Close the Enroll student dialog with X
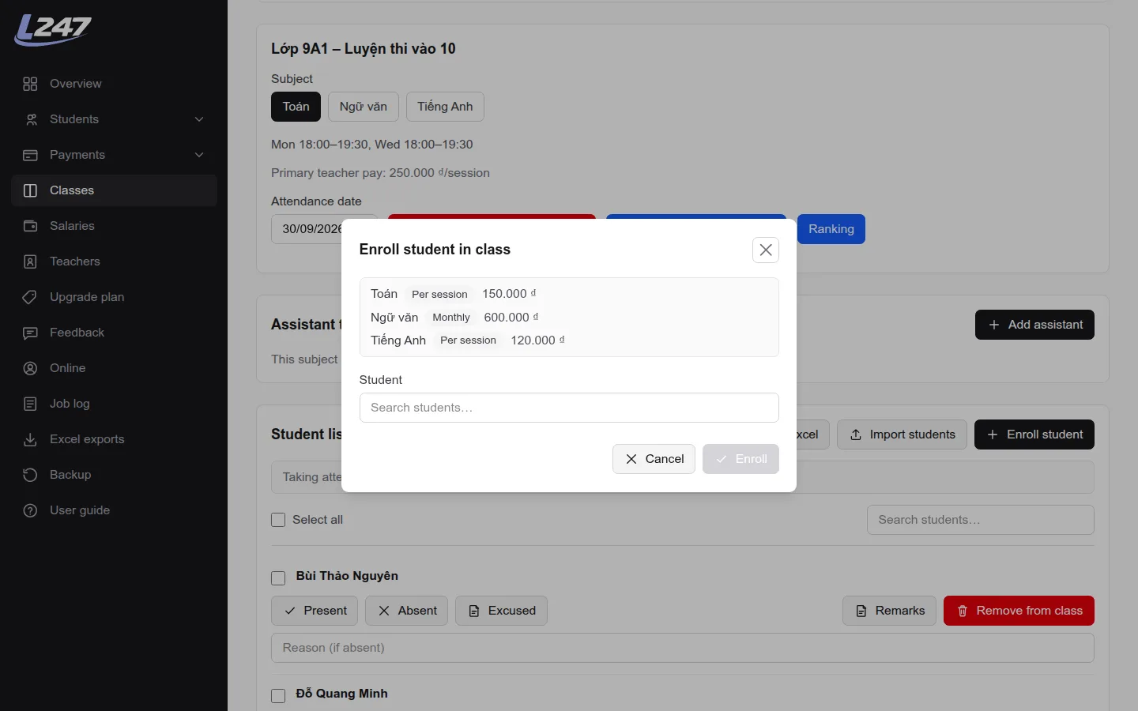The width and height of the screenshot is (1138, 711). click(x=766, y=250)
